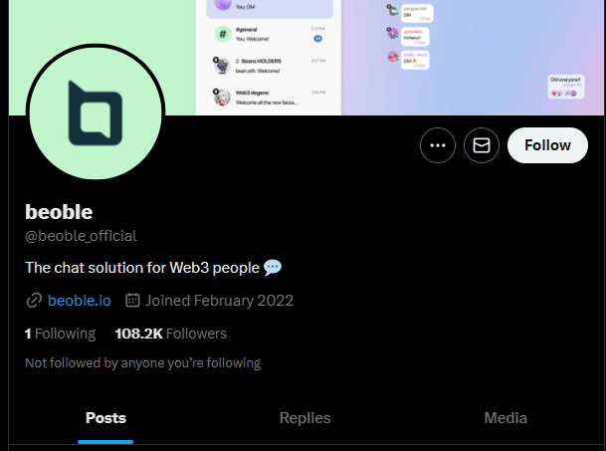606x451 pixels.
Task: Click the envelope message icon
Action: click(x=482, y=145)
